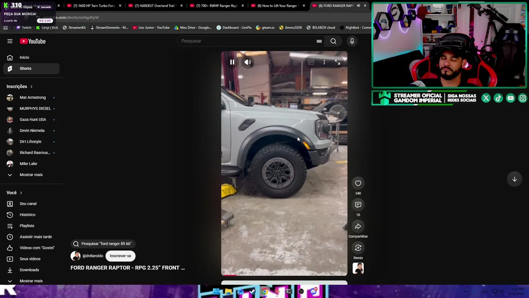Switch to How to Lift Your Ranger tab

click(278, 6)
